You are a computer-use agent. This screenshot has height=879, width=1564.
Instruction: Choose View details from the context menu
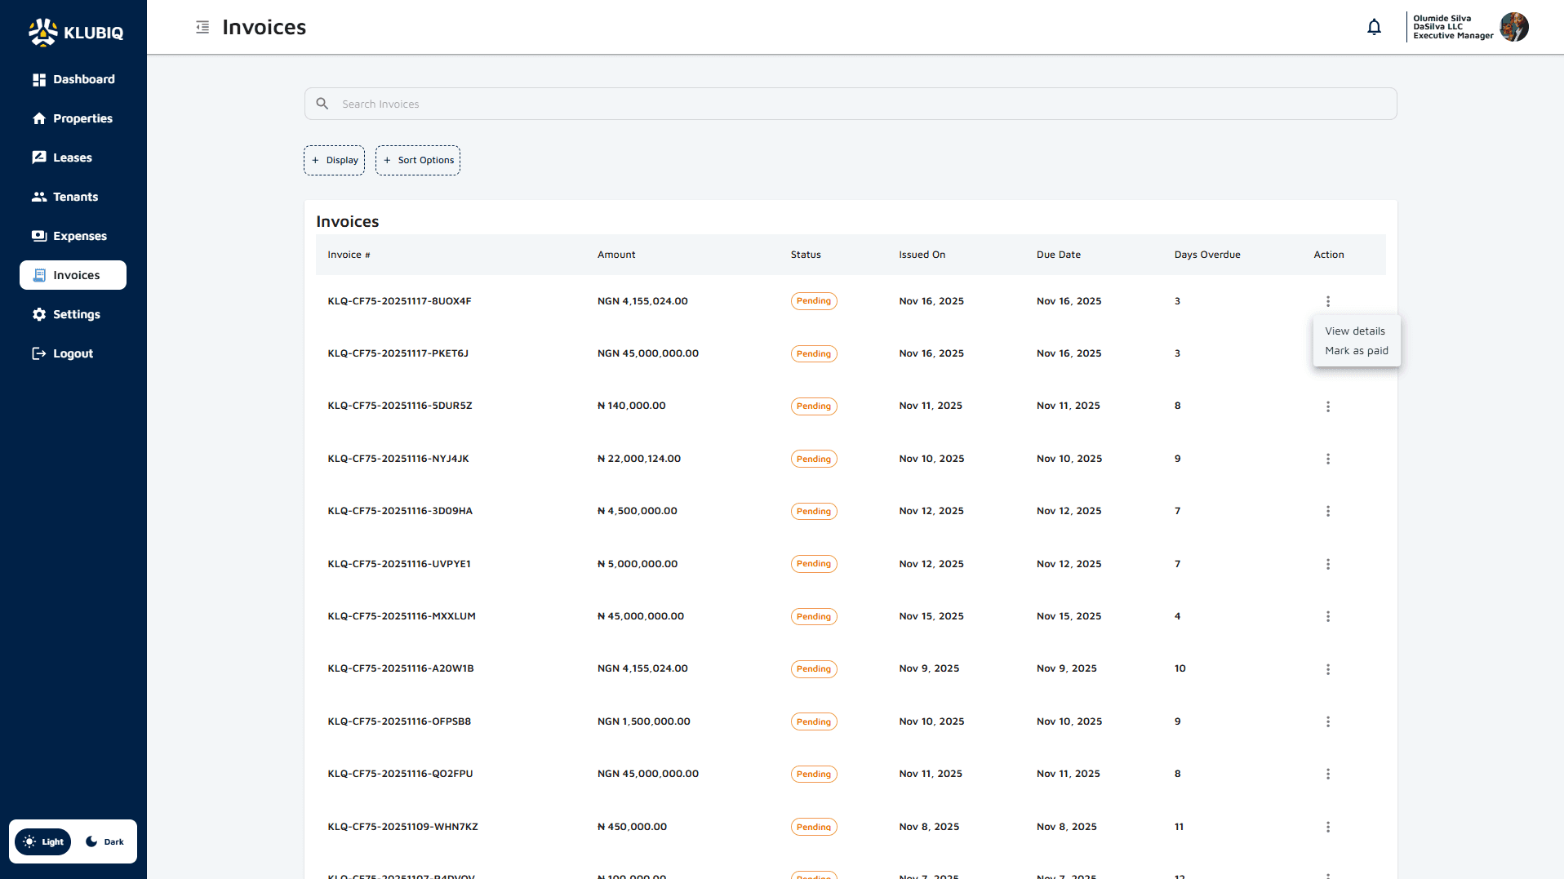1354,331
